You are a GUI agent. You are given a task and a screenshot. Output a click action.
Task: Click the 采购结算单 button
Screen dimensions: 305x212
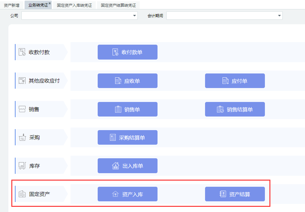tap(127, 138)
